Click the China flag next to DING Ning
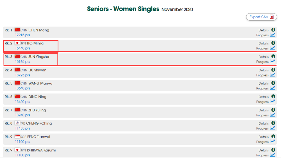Screen dimensions: 281x158 coord(17,96)
